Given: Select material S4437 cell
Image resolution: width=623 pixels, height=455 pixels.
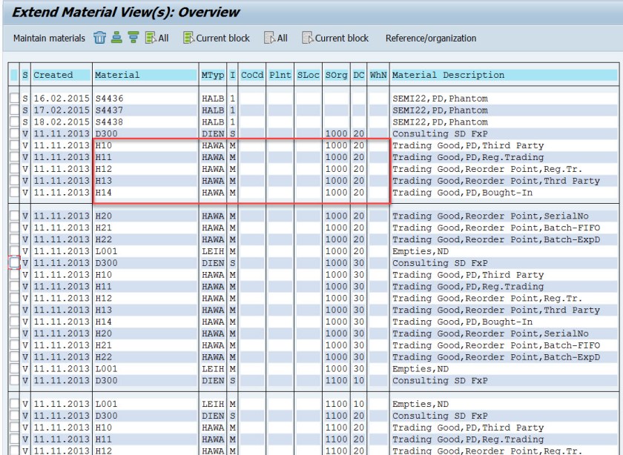Looking at the screenshot, I should [105, 110].
